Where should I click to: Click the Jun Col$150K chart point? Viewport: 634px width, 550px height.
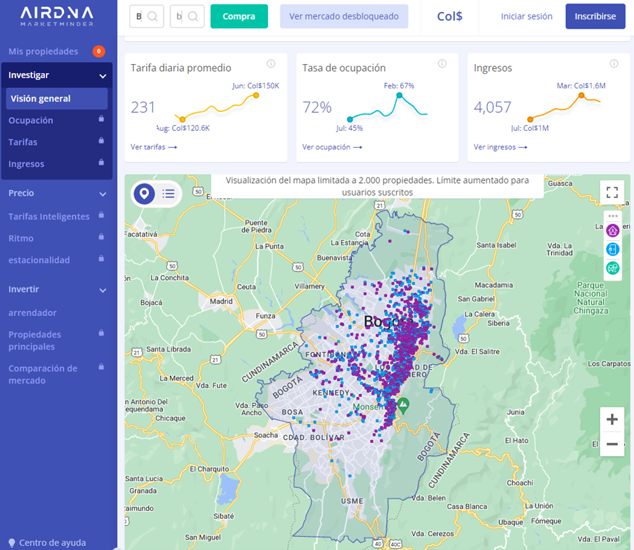(256, 95)
